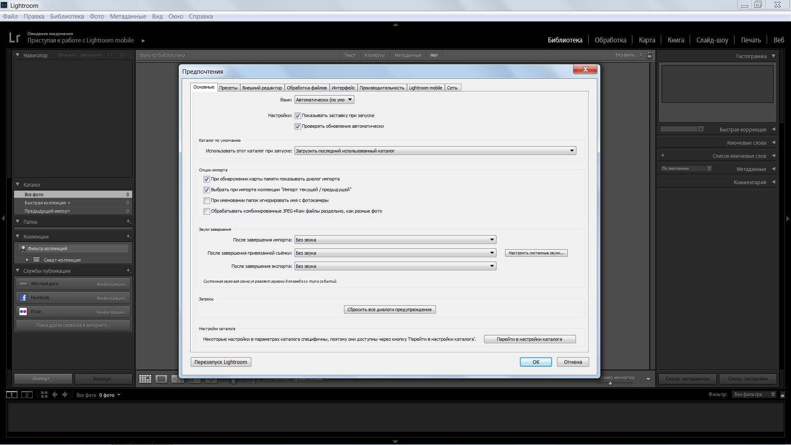Click OK in Preferences dialog

[536, 362]
